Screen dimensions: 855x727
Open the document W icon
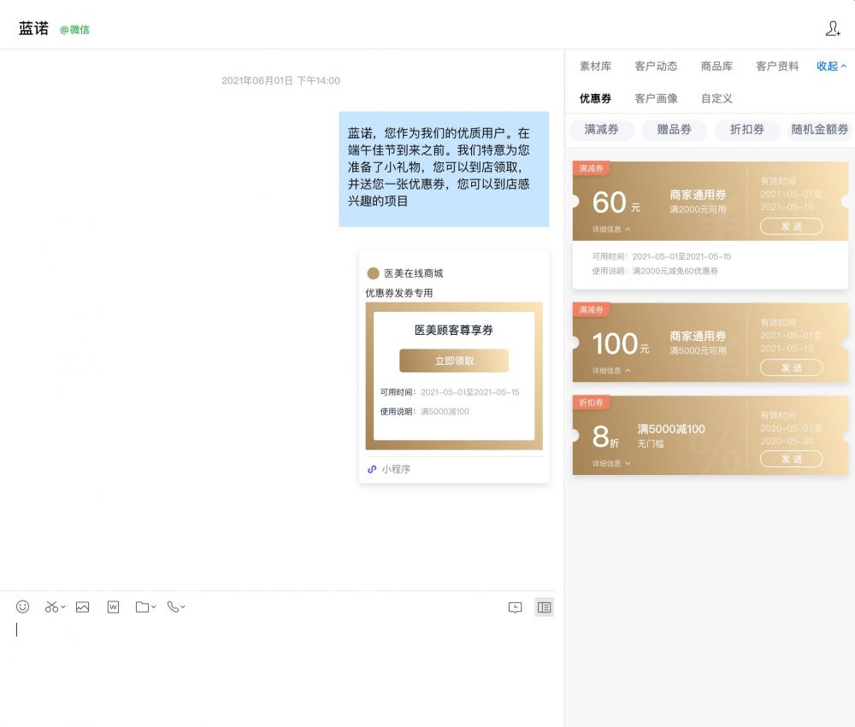click(113, 607)
